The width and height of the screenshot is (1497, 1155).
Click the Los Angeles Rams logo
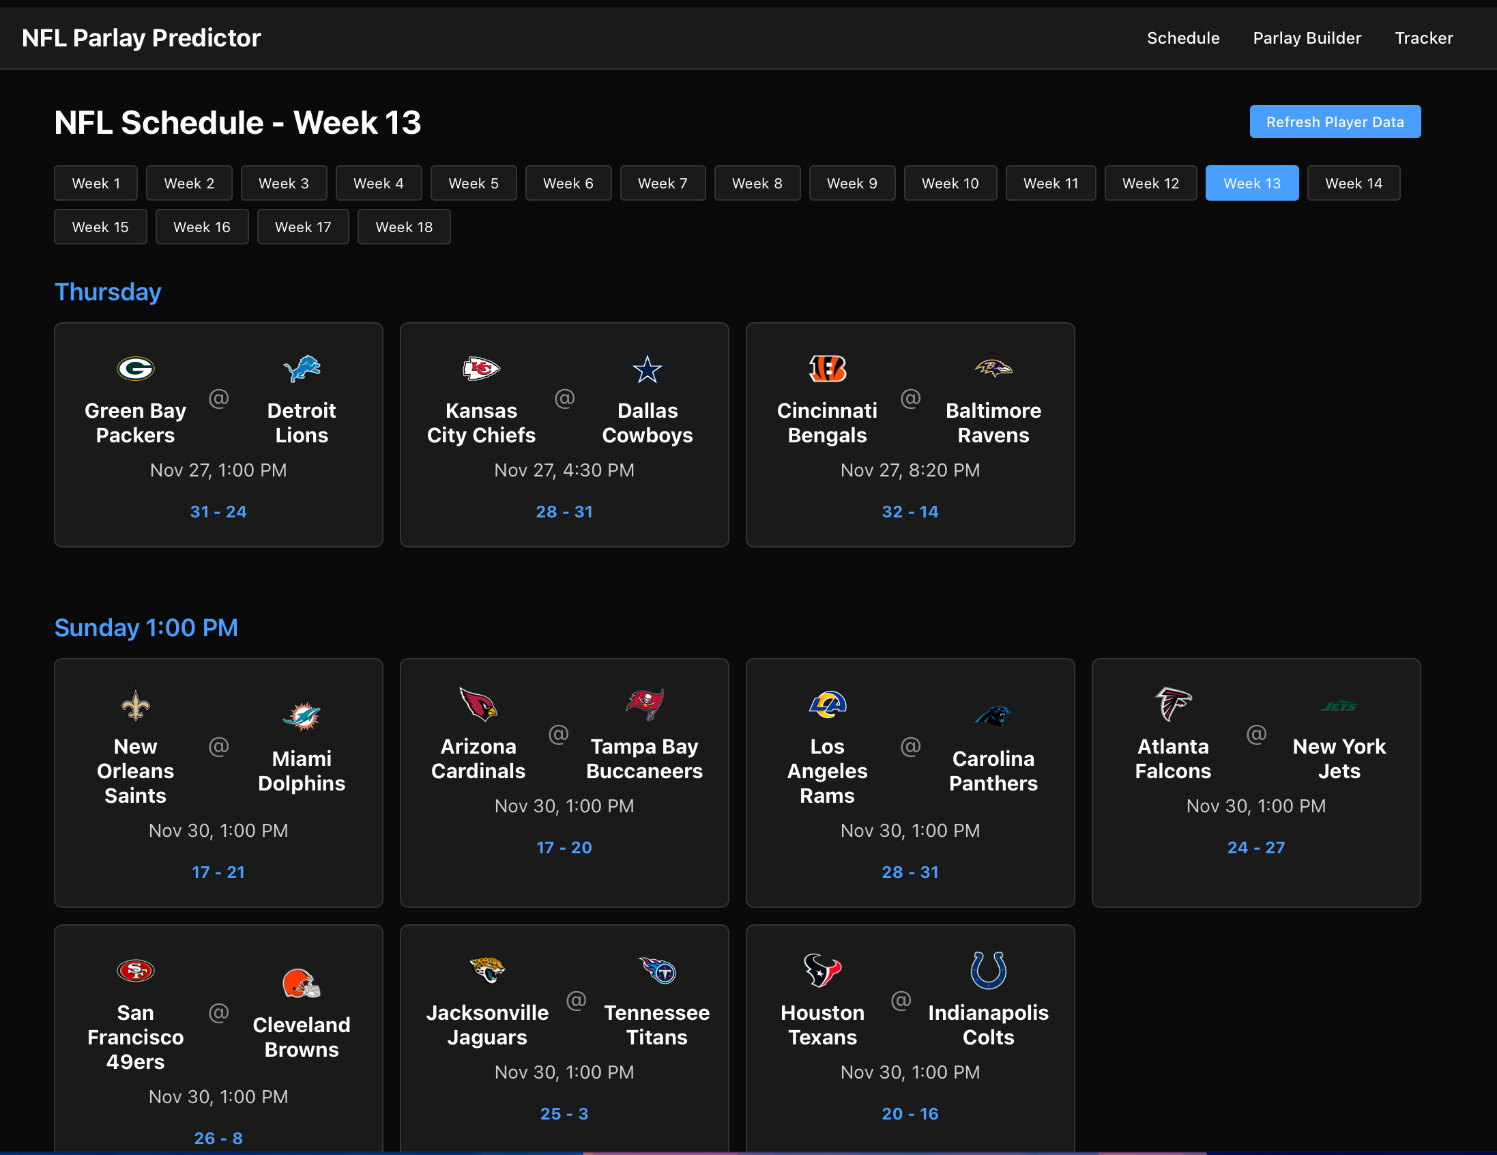(827, 704)
